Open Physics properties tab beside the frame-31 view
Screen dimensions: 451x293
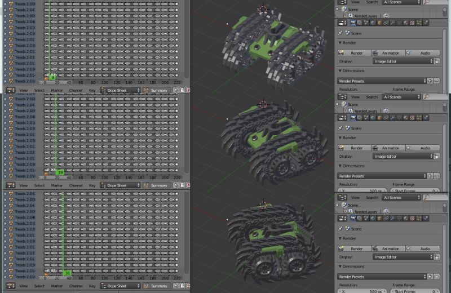pos(426,218)
